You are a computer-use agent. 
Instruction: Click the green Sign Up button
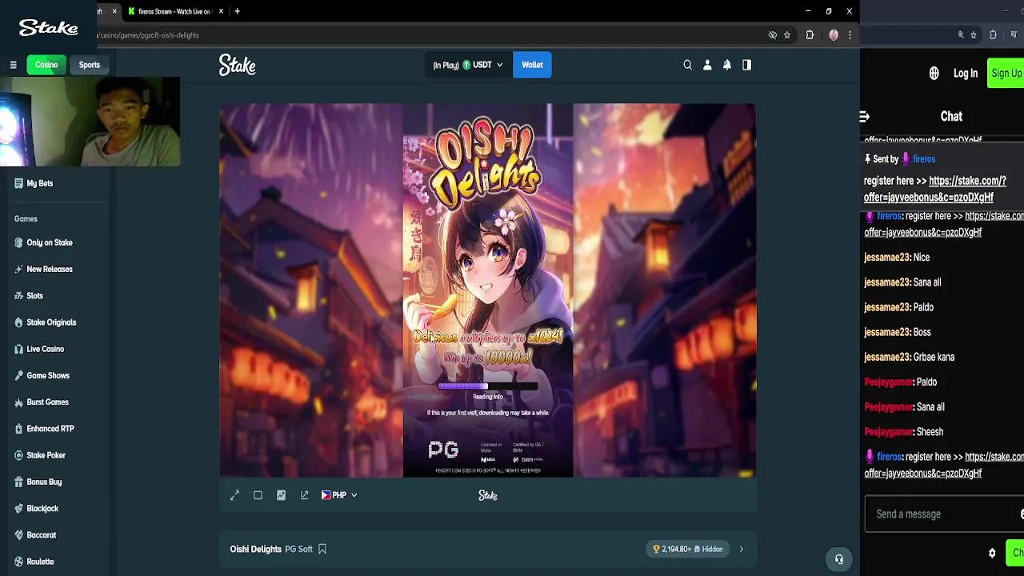pos(1006,73)
